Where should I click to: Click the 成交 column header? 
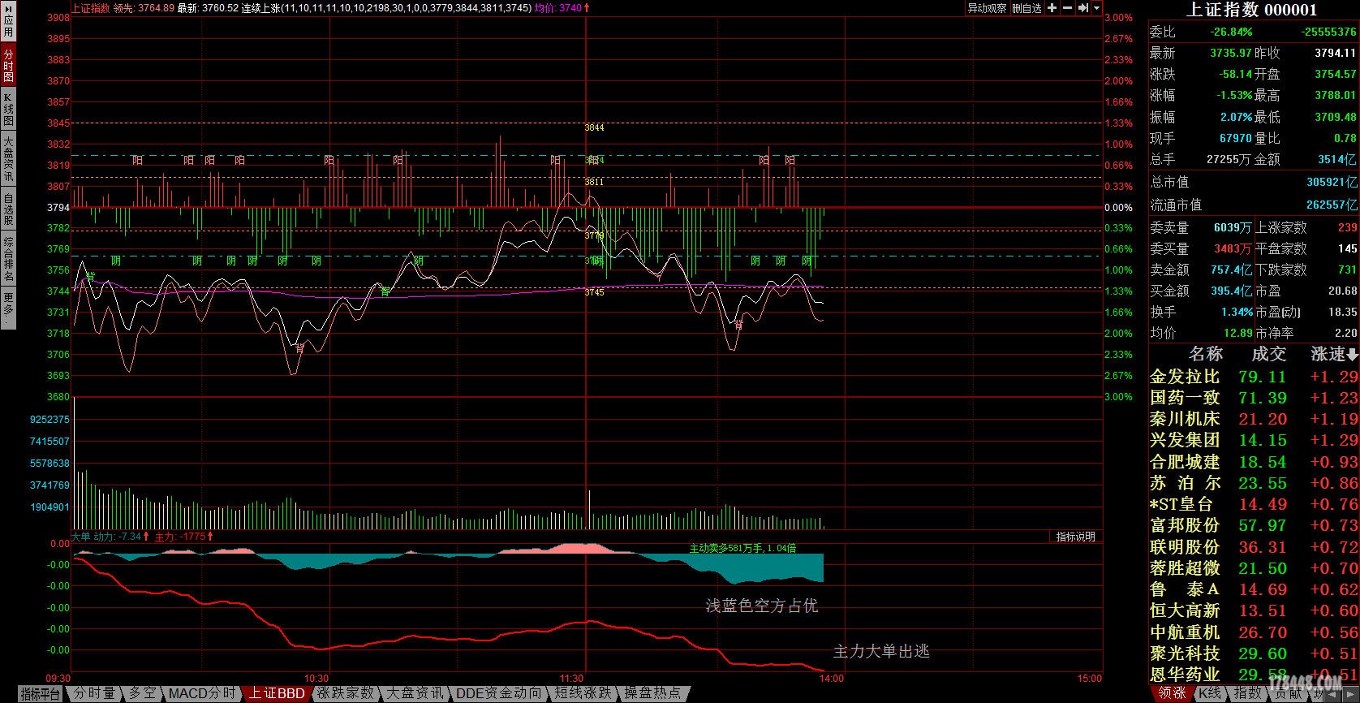(x=1268, y=354)
